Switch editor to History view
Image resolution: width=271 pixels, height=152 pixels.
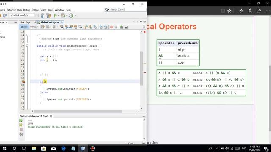tap(34, 27)
